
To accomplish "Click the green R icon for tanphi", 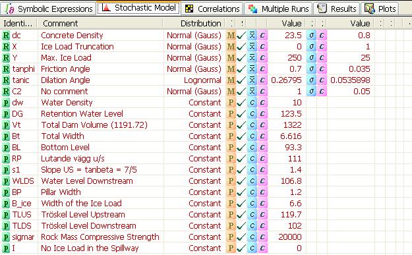I will 6,69.
